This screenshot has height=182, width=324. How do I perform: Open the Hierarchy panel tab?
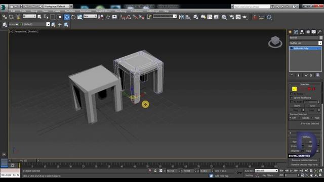coord(302,32)
